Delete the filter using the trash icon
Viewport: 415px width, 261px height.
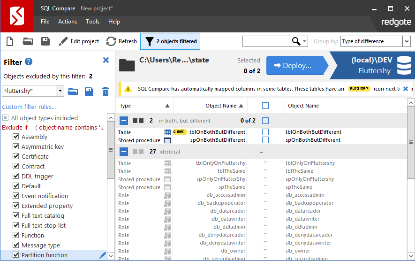(x=106, y=92)
